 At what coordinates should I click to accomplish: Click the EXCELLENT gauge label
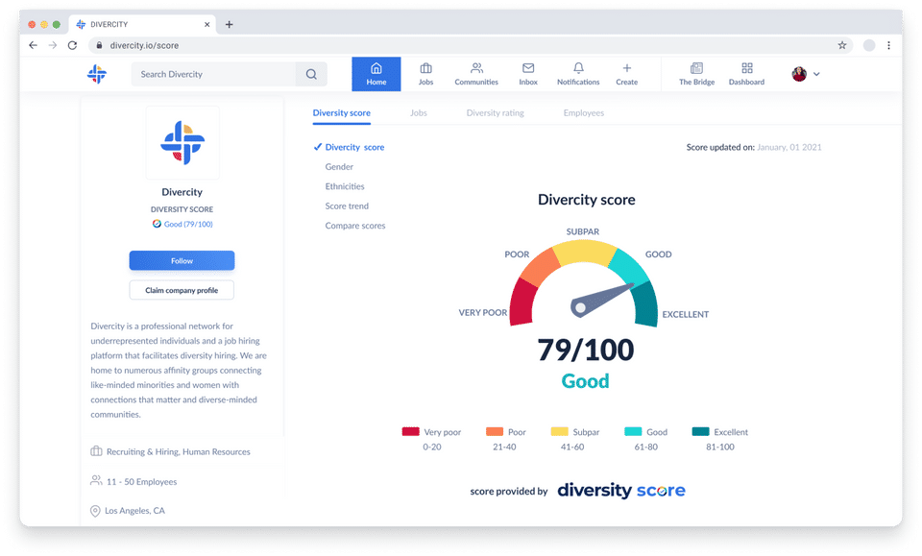click(686, 314)
